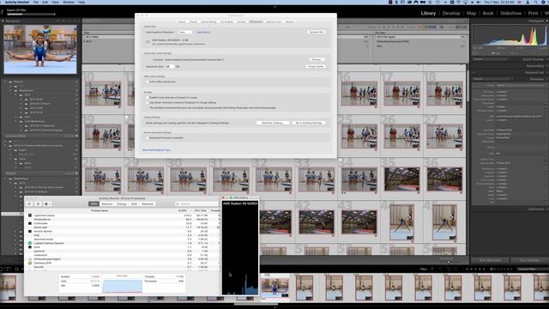Toggle hover preview of presets in Loupe
549x309 pixels.
click(x=148, y=97)
